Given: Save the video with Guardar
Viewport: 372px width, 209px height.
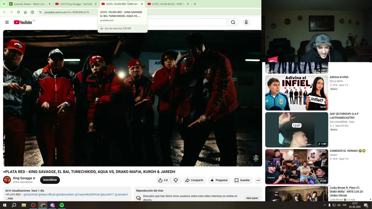Looking at the screenshot, I should [x=242, y=180].
